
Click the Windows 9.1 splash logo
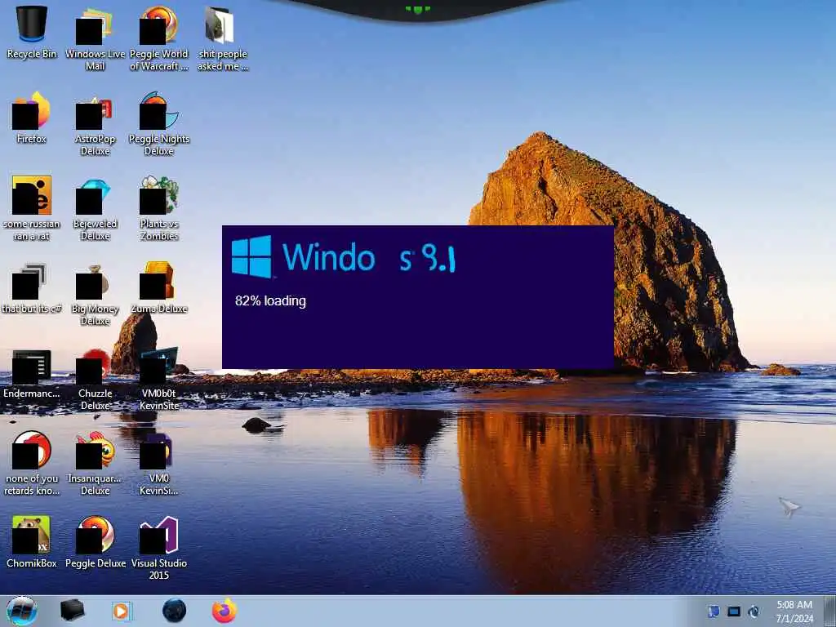(x=344, y=257)
